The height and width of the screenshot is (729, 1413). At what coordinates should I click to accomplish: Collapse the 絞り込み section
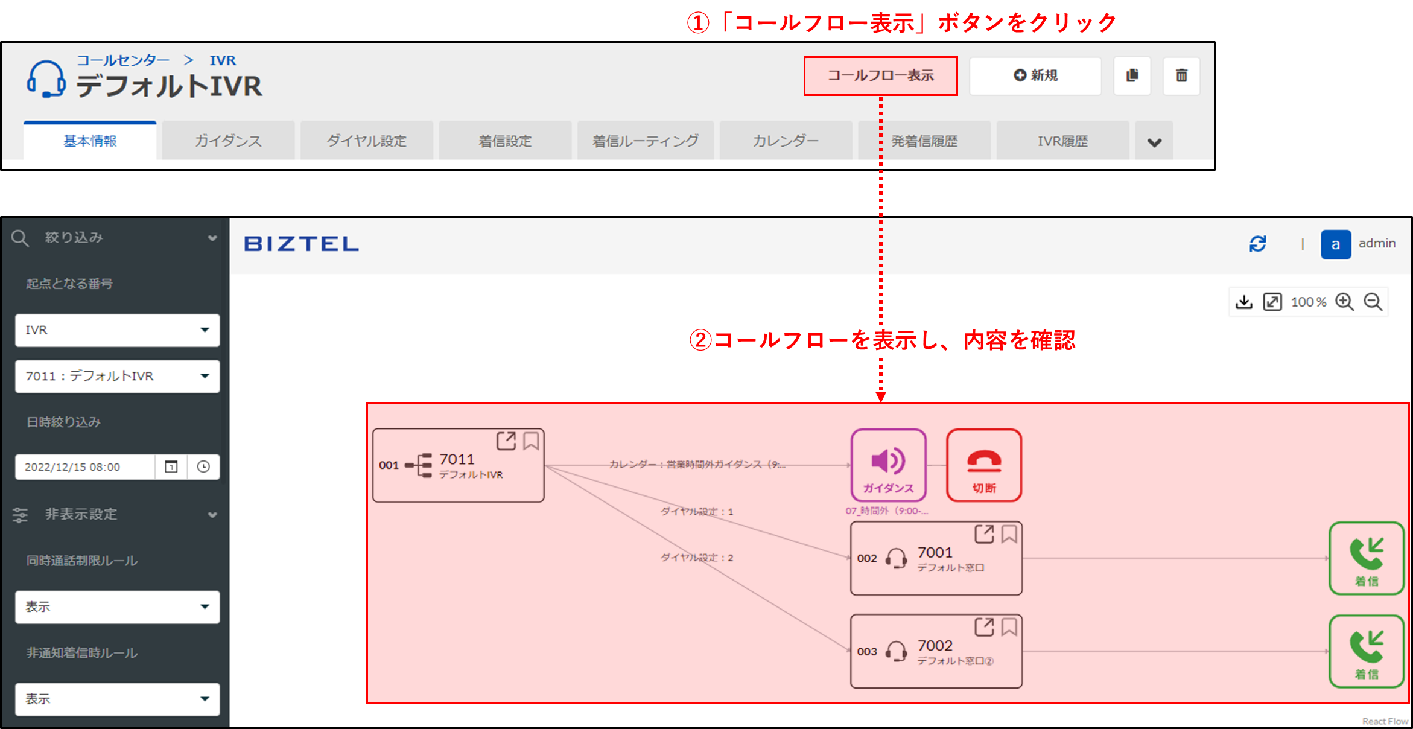(212, 238)
